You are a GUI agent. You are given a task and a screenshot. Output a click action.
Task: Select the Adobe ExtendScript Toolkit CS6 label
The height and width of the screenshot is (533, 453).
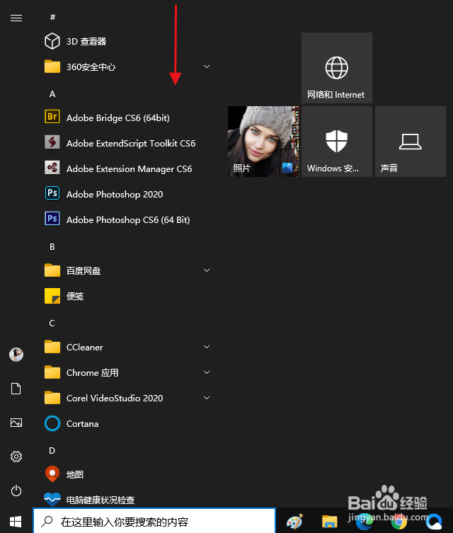click(x=131, y=144)
